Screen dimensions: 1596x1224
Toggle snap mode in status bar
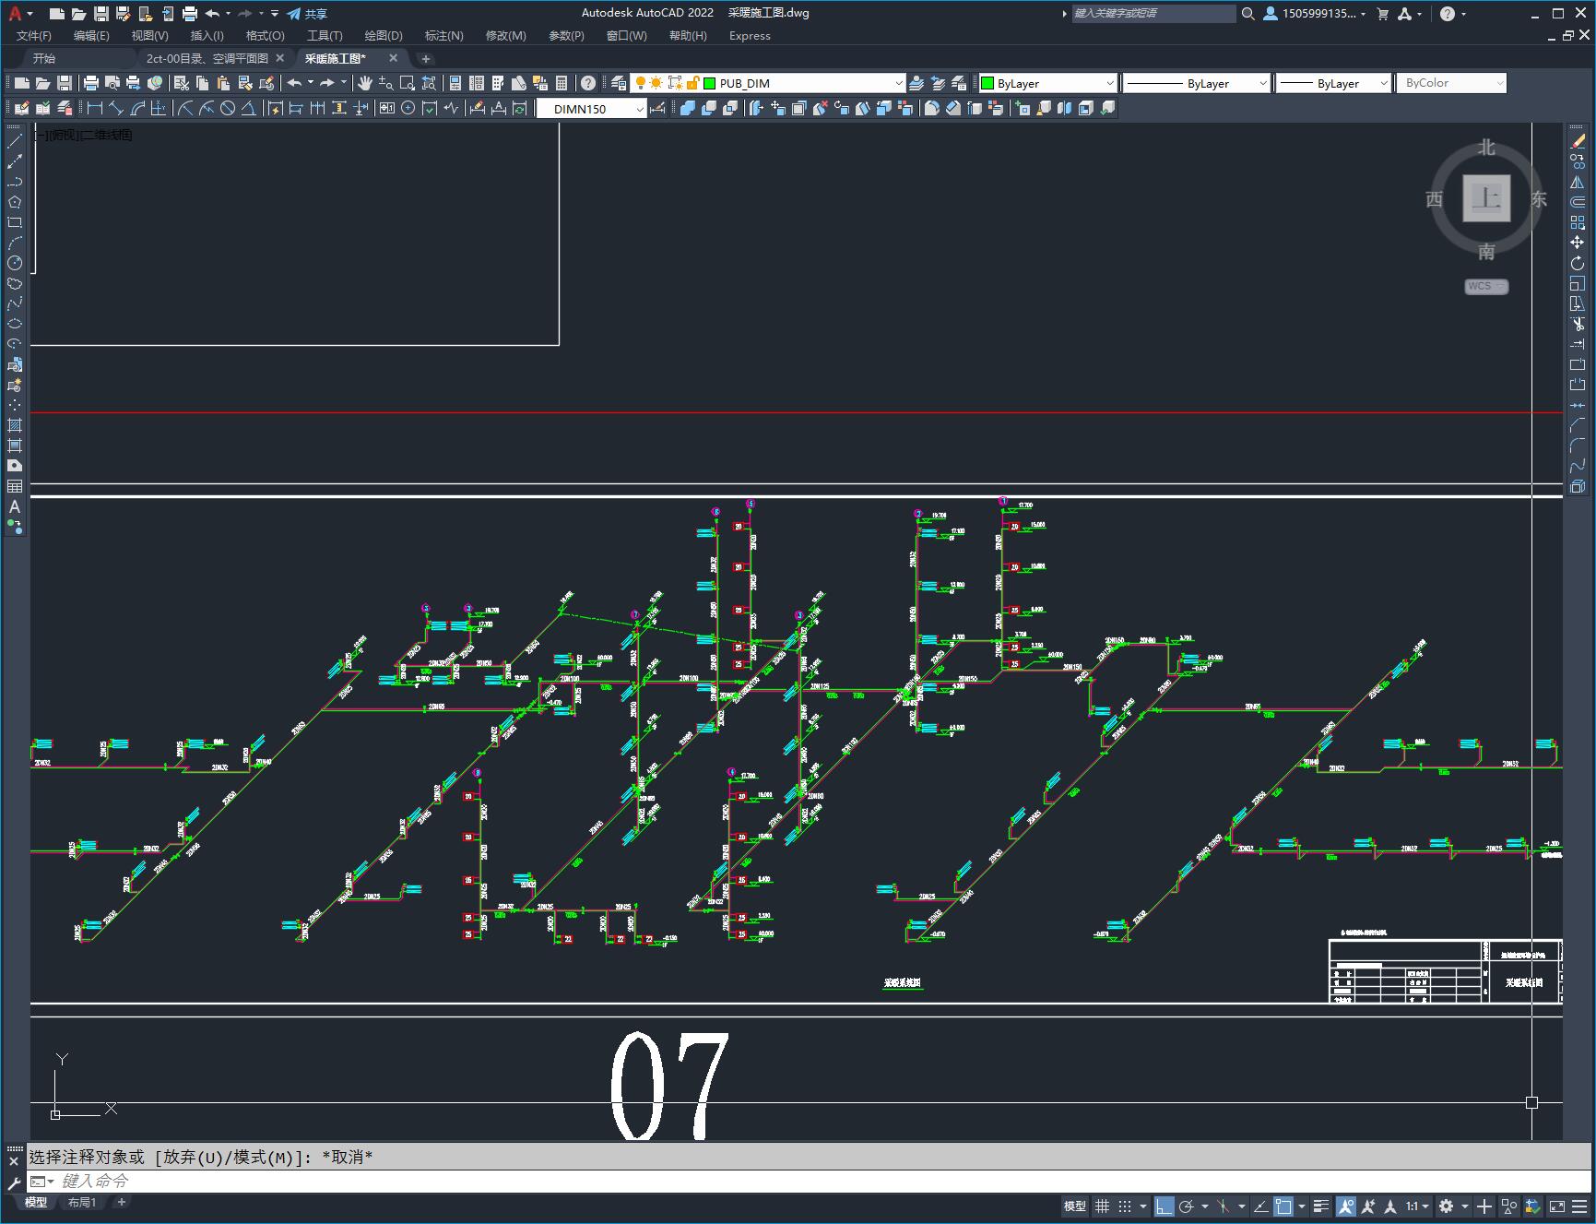coord(1124,1206)
